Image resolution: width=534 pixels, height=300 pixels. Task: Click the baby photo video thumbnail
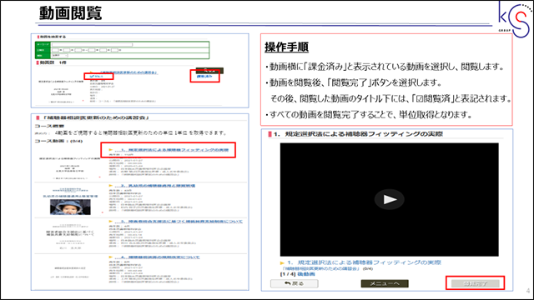click(x=70, y=207)
